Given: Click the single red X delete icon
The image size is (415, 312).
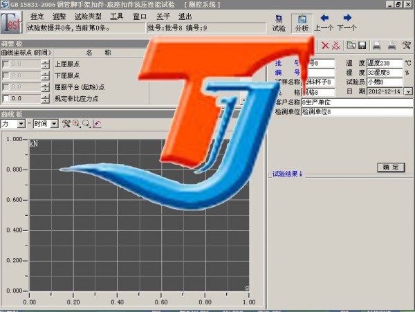Looking at the screenshot, I should 325,46.
